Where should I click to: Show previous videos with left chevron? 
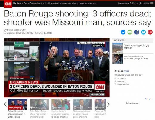point(5,104)
